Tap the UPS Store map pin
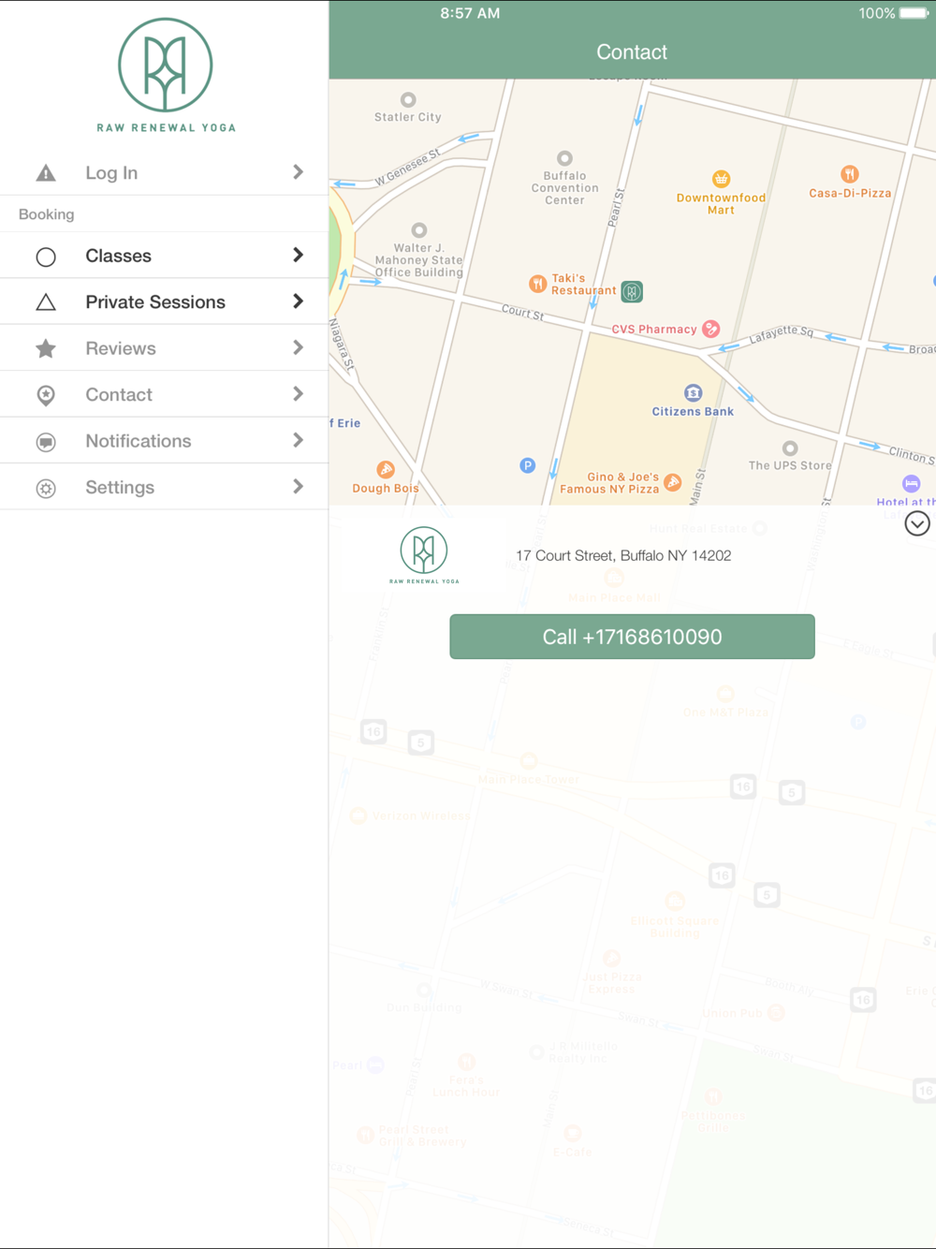 [790, 448]
